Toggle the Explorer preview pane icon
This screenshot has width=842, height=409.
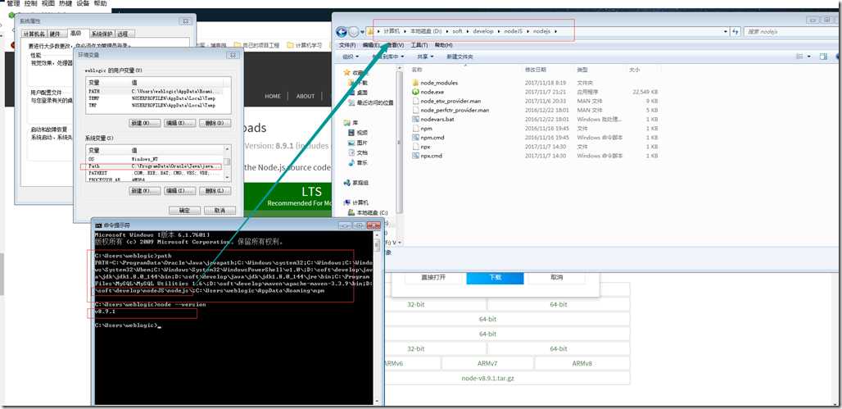point(823,57)
